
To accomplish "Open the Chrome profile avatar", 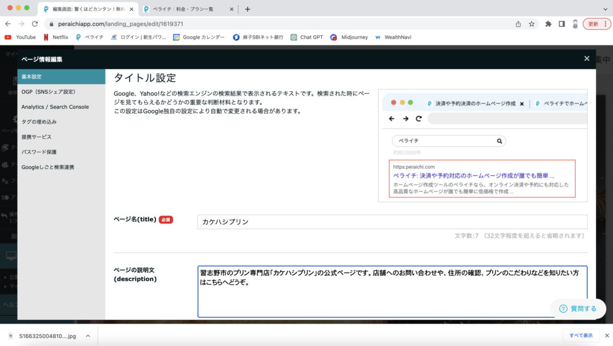I will 575,24.
